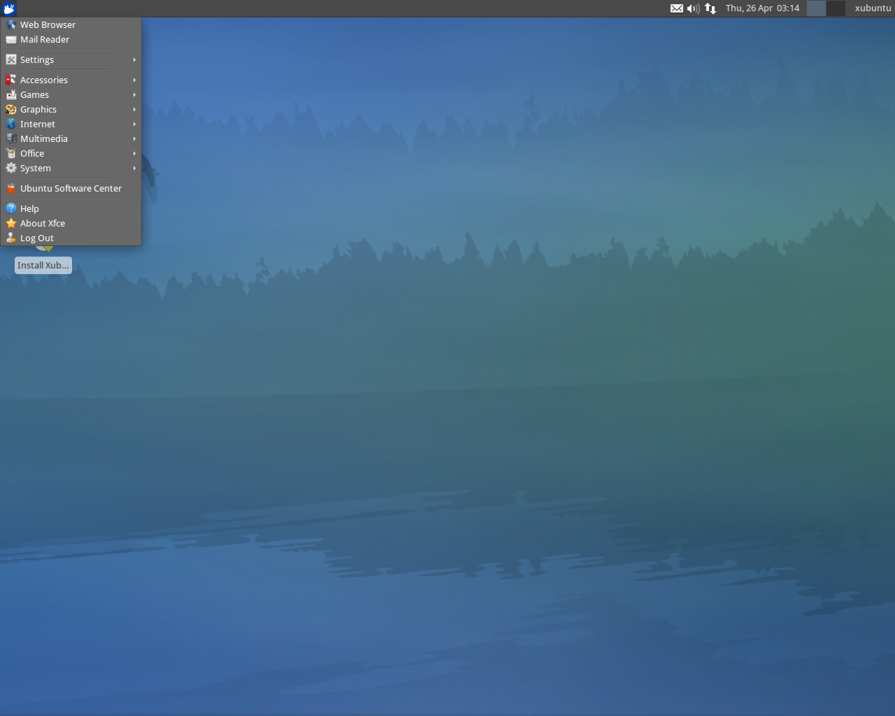Click the Web Browser globe icon
Image resolution: width=895 pixels, height=716 pixels.
[11, 24]
